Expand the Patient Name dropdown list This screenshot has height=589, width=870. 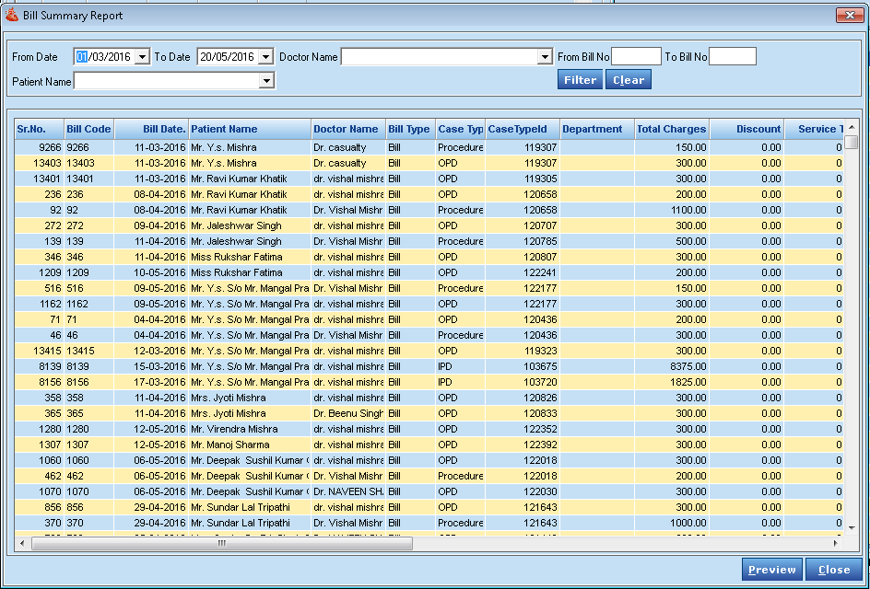click(x=266, y=82)
